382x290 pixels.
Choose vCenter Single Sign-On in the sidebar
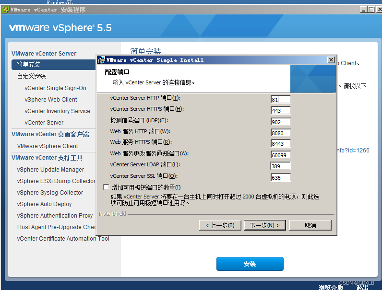tap(55, 88)
